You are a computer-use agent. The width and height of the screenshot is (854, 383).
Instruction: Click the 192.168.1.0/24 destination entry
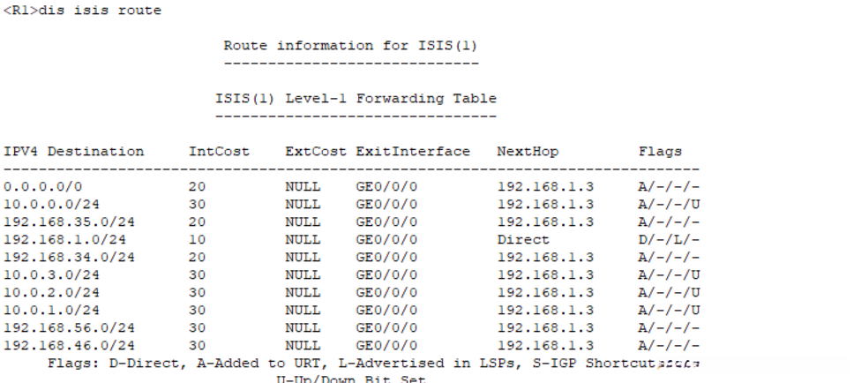[65, 239]
